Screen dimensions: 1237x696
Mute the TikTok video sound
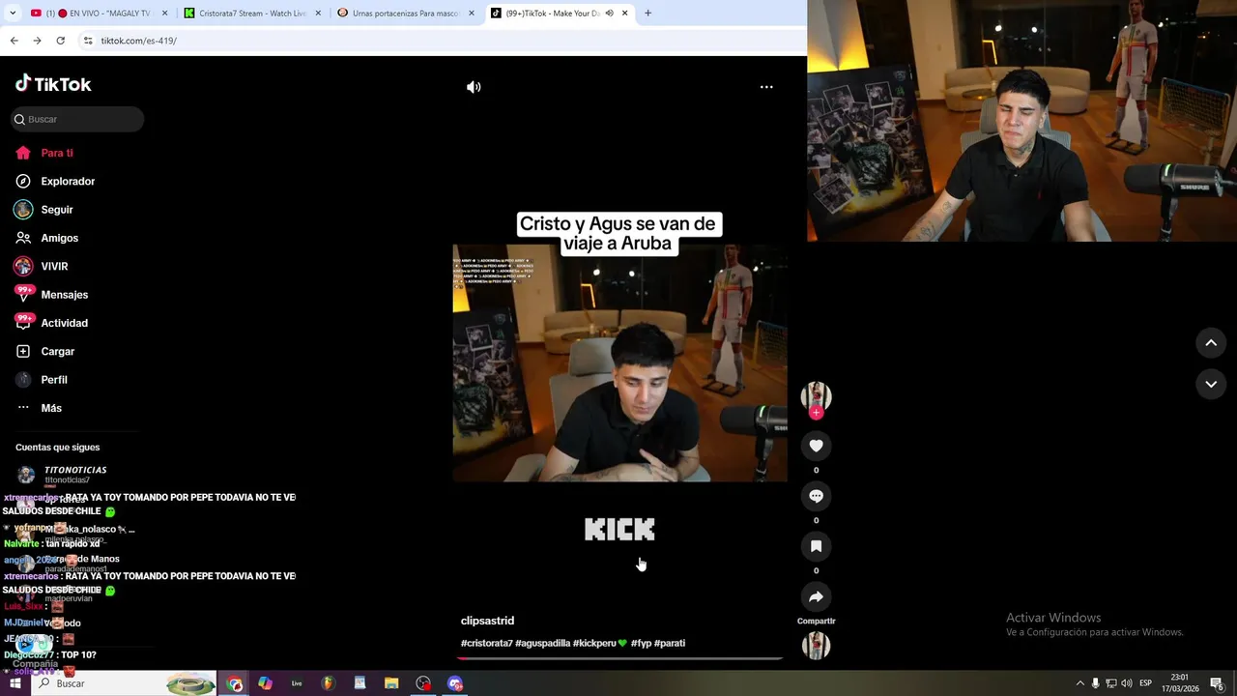[474, 87]
